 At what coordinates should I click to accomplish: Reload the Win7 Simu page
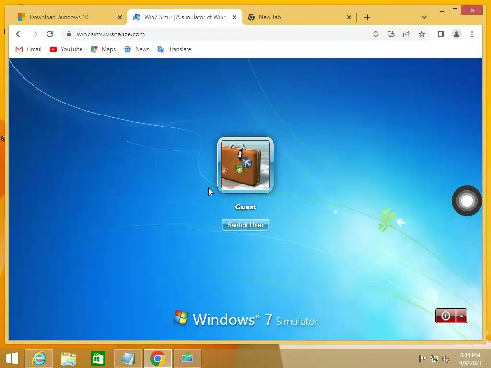coord(50,34)
